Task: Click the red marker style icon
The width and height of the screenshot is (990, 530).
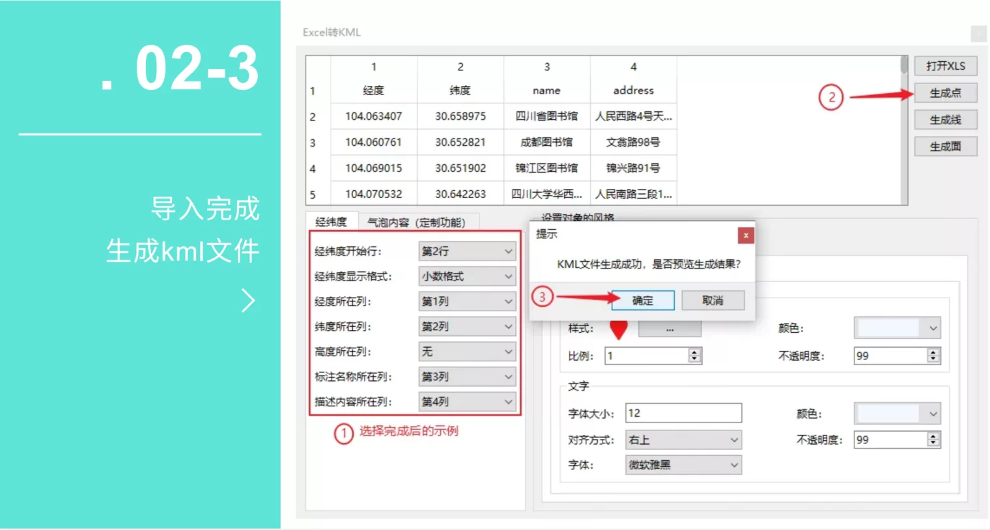Action: (x=618, y=329)
